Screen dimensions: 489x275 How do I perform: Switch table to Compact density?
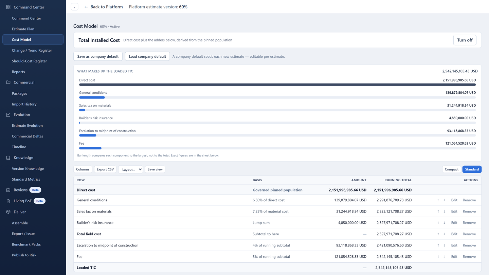click(452, 169)
